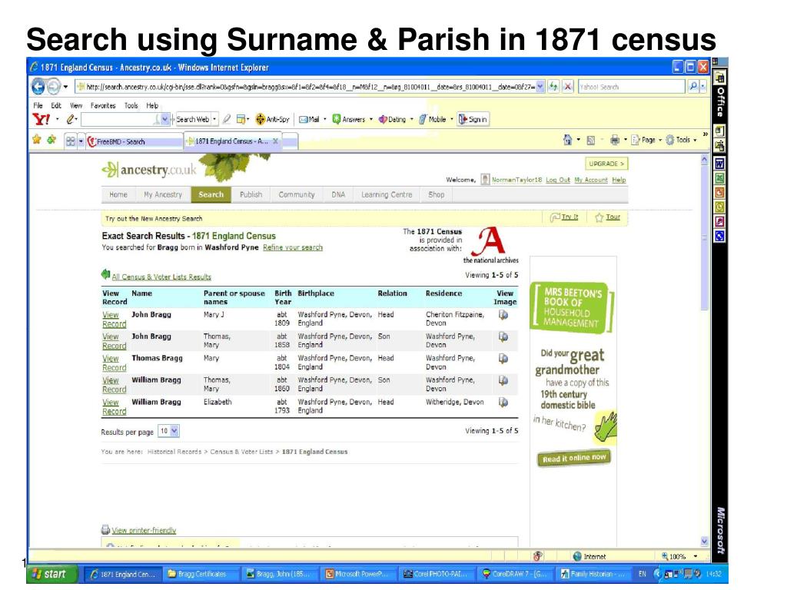
Task: Click the UPGRADE button
Action: (606, 164)
